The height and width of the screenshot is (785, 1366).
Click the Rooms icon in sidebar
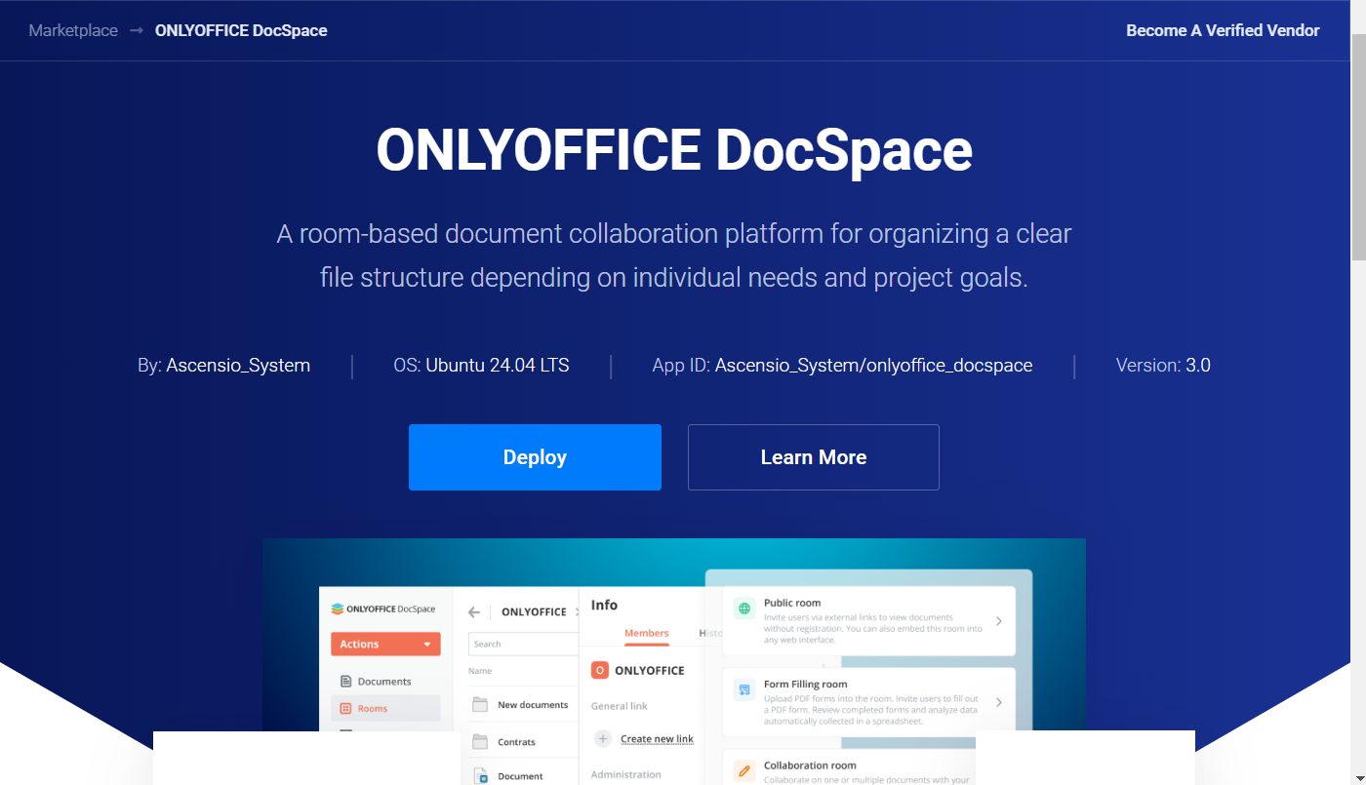click(345, 709)
